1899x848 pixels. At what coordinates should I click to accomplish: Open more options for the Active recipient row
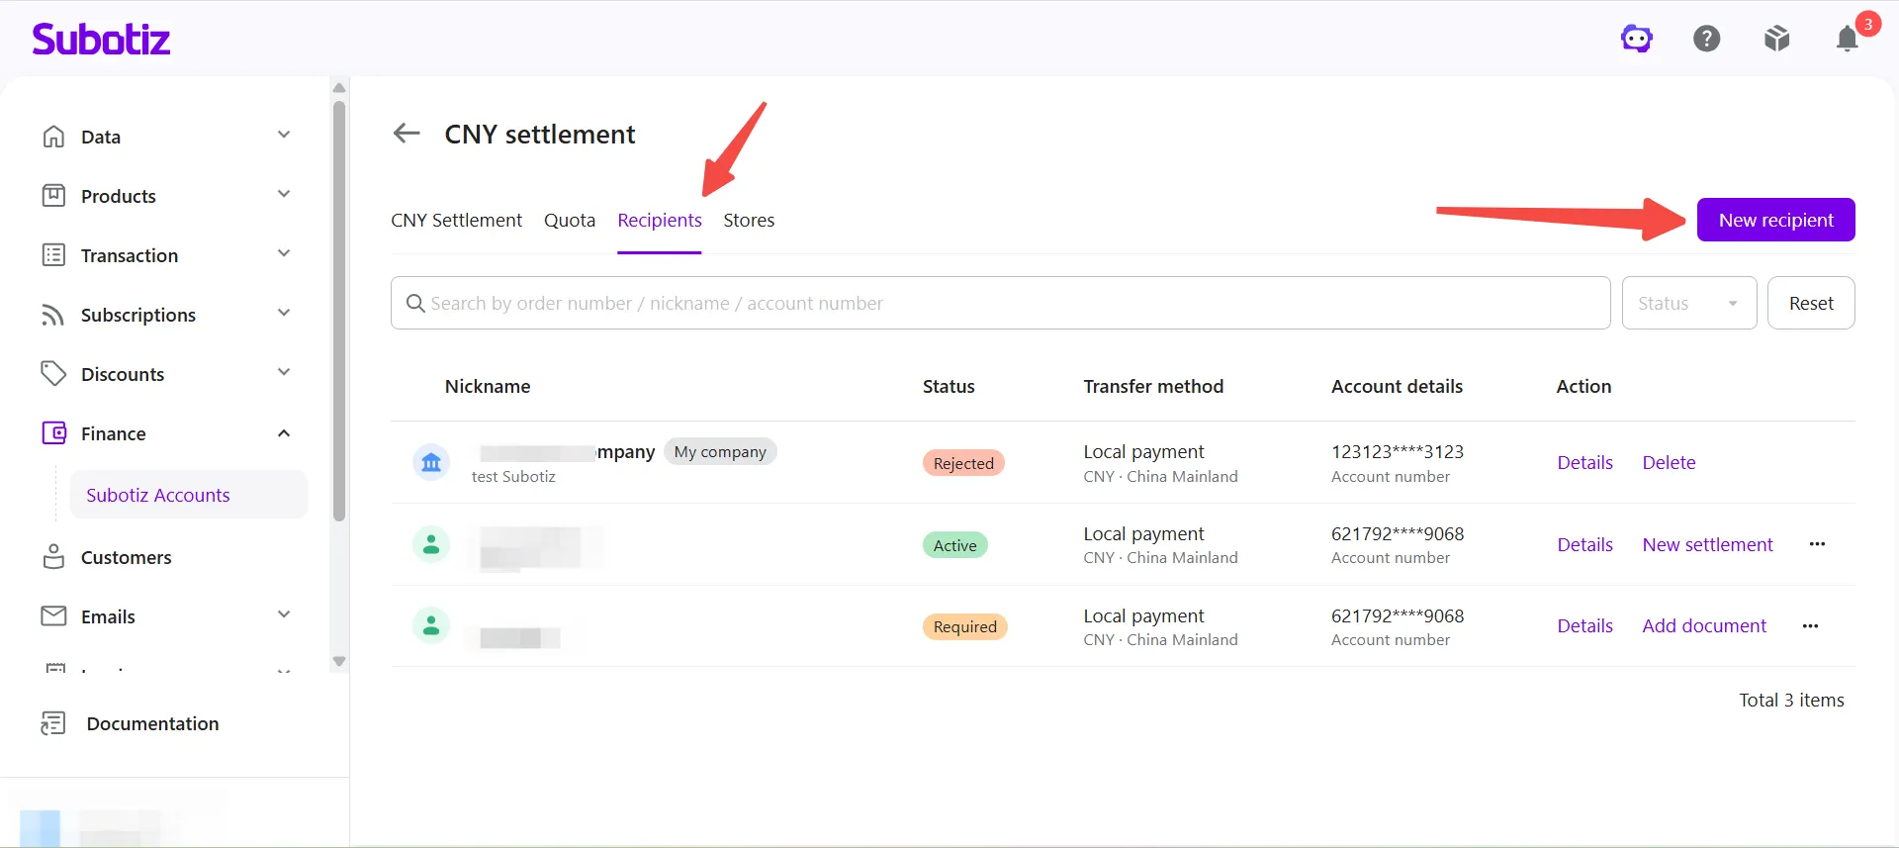pos(1817,544)
